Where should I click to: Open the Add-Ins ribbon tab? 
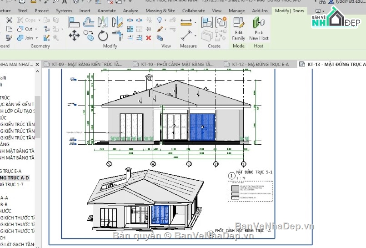click(260, 11)
